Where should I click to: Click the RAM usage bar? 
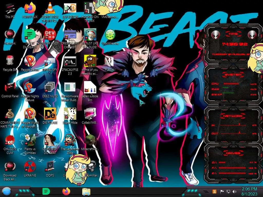point(226,87)
